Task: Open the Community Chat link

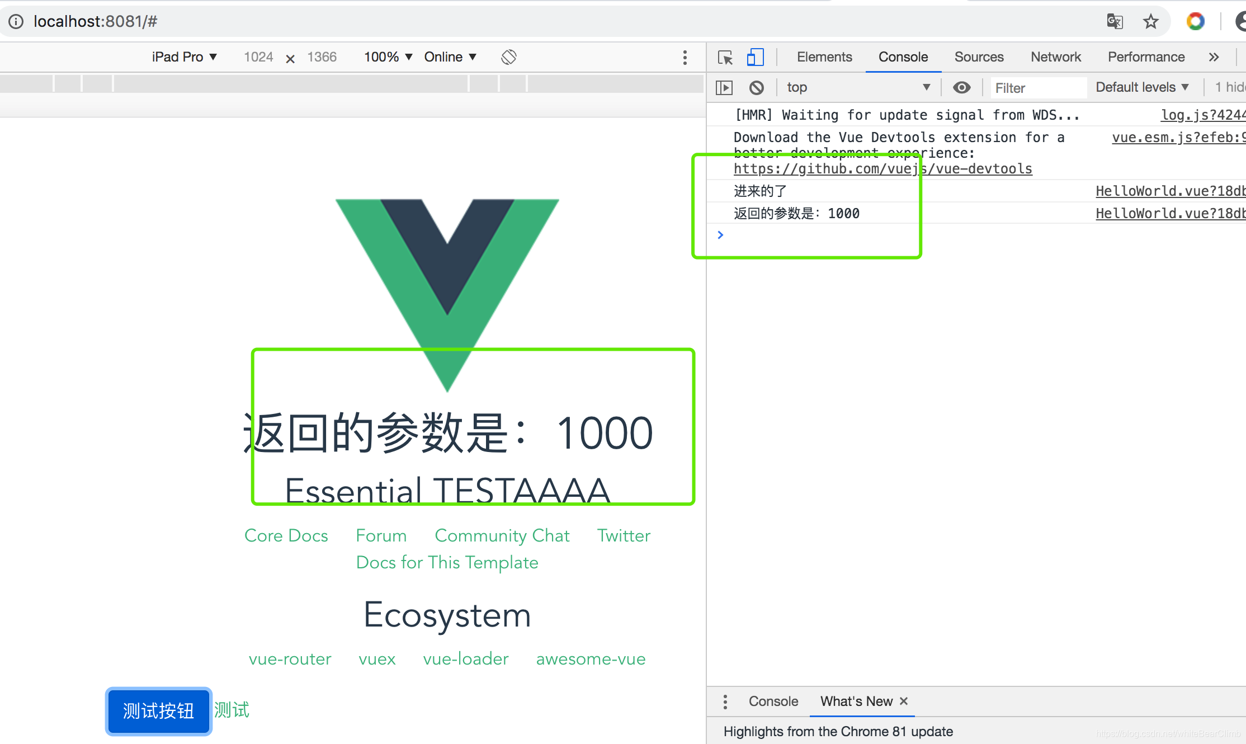Action: (502, 535)
